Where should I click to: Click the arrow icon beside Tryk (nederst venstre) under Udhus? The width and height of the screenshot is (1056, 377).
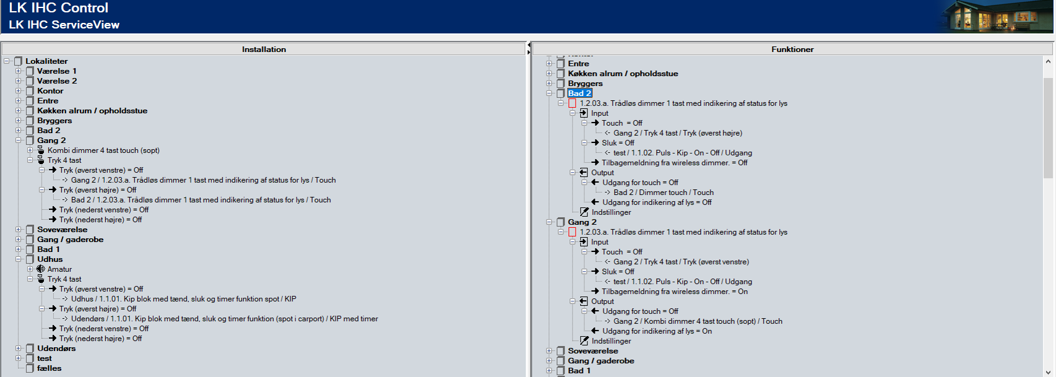(x=53, y=329)
